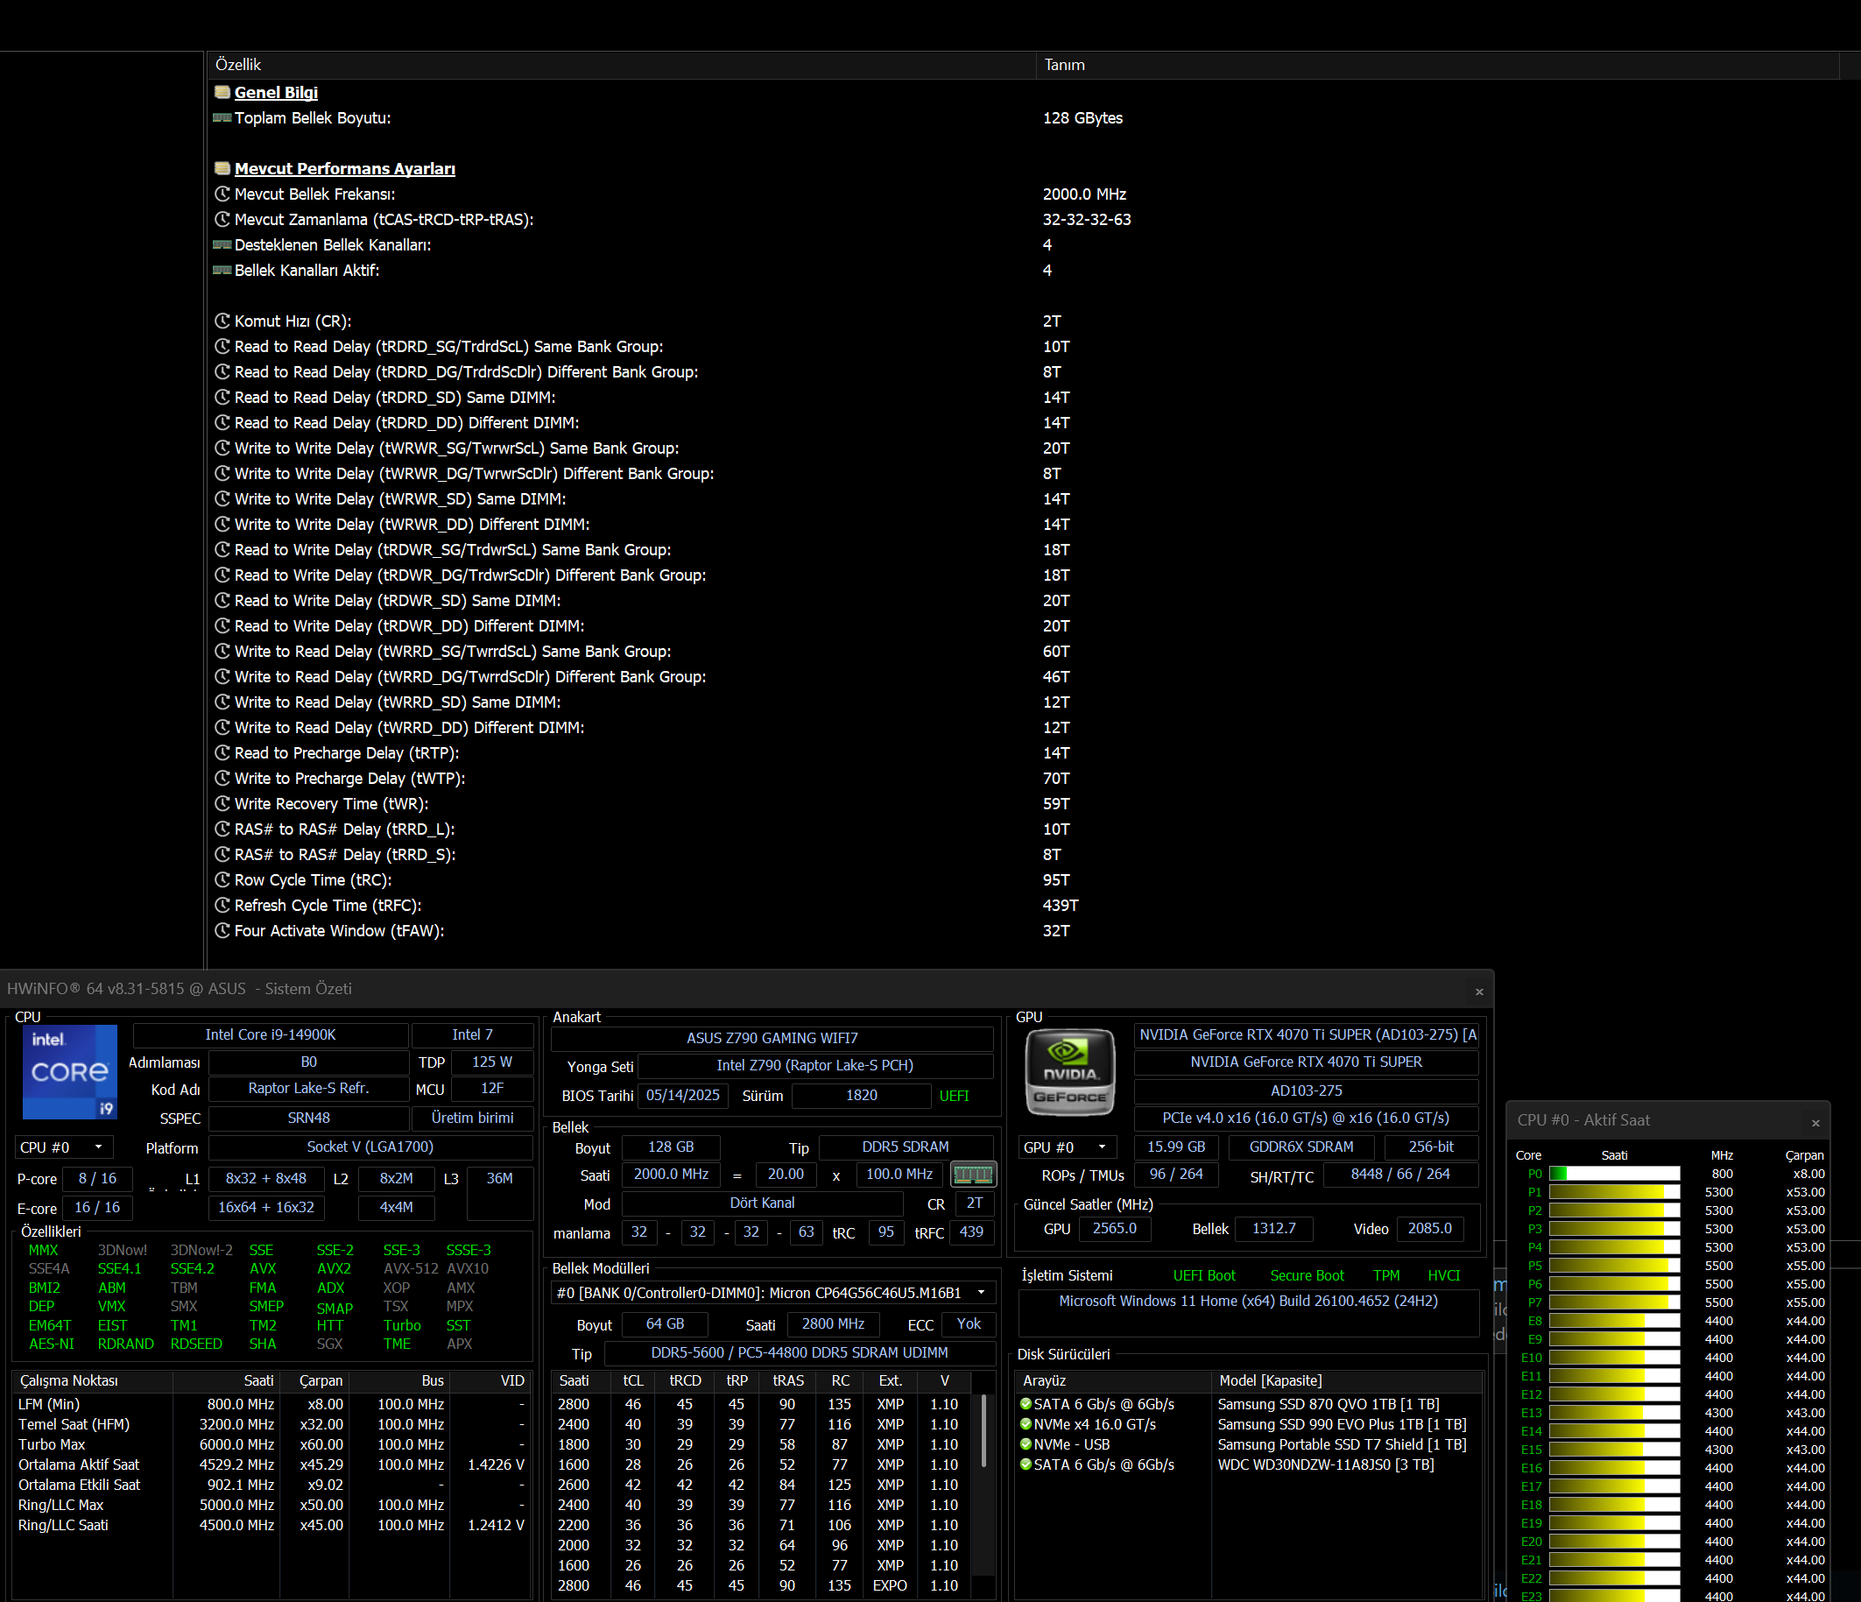Click the PCIe v4.0 x16 GPU interface field
1861x1602 pixels.
click(x=1306, y=1119)
